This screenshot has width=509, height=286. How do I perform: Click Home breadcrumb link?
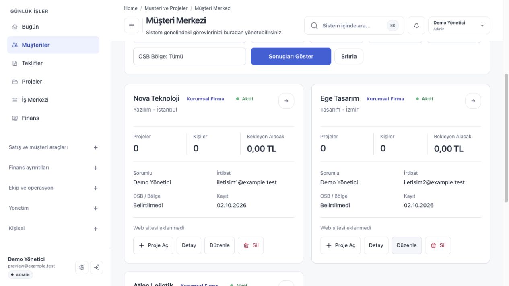pyautogui.click(x=131, y=8)
